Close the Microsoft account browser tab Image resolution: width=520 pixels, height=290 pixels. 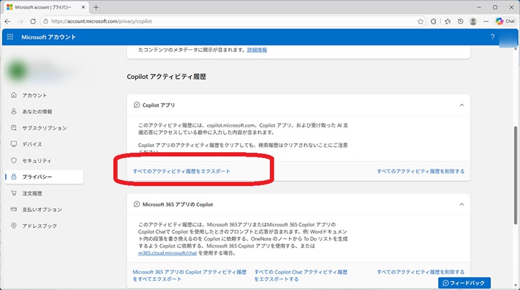[83, 7]
